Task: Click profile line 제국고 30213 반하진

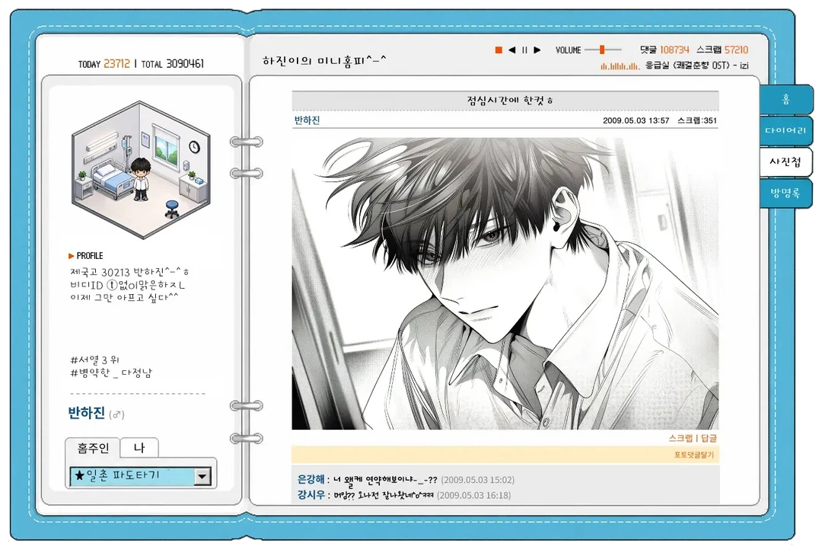Action: coord(129,272)
